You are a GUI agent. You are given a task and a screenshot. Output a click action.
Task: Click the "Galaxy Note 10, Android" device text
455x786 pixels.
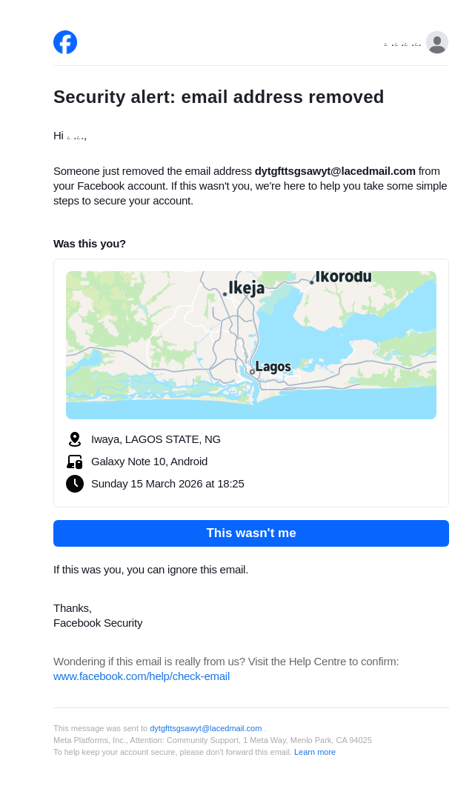[x=149, y=462]
